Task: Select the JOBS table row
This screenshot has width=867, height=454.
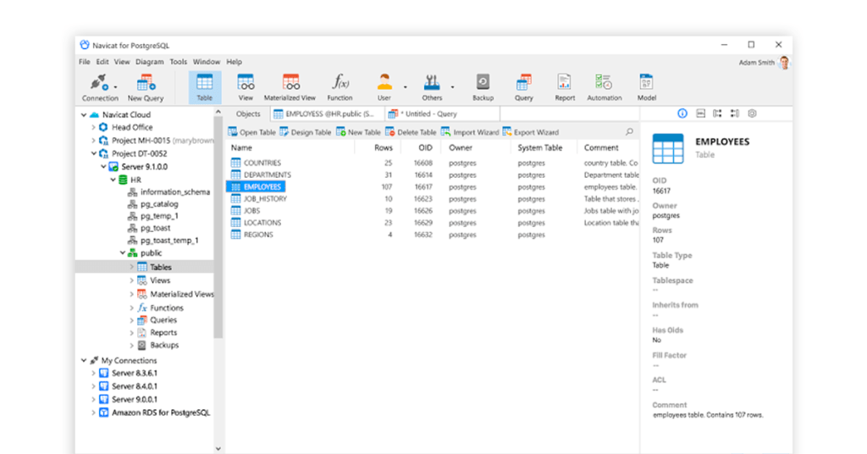Action: pyautogui.click(x=433, y=211)
